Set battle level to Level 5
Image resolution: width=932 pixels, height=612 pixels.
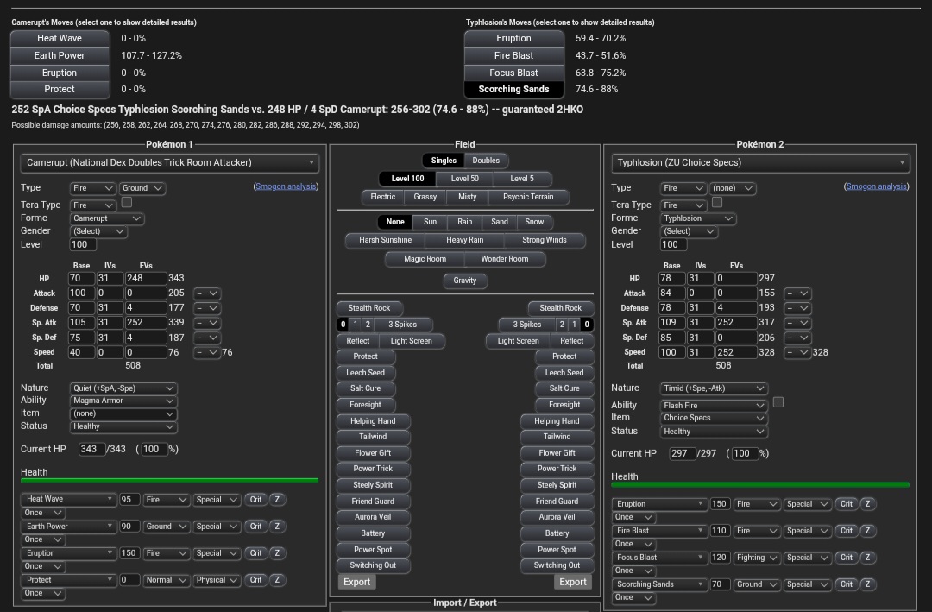[522, 179]
